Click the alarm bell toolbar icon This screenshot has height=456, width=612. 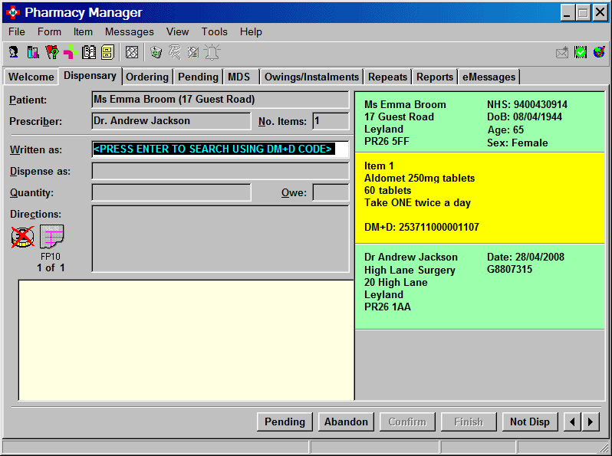pos(212,52)
